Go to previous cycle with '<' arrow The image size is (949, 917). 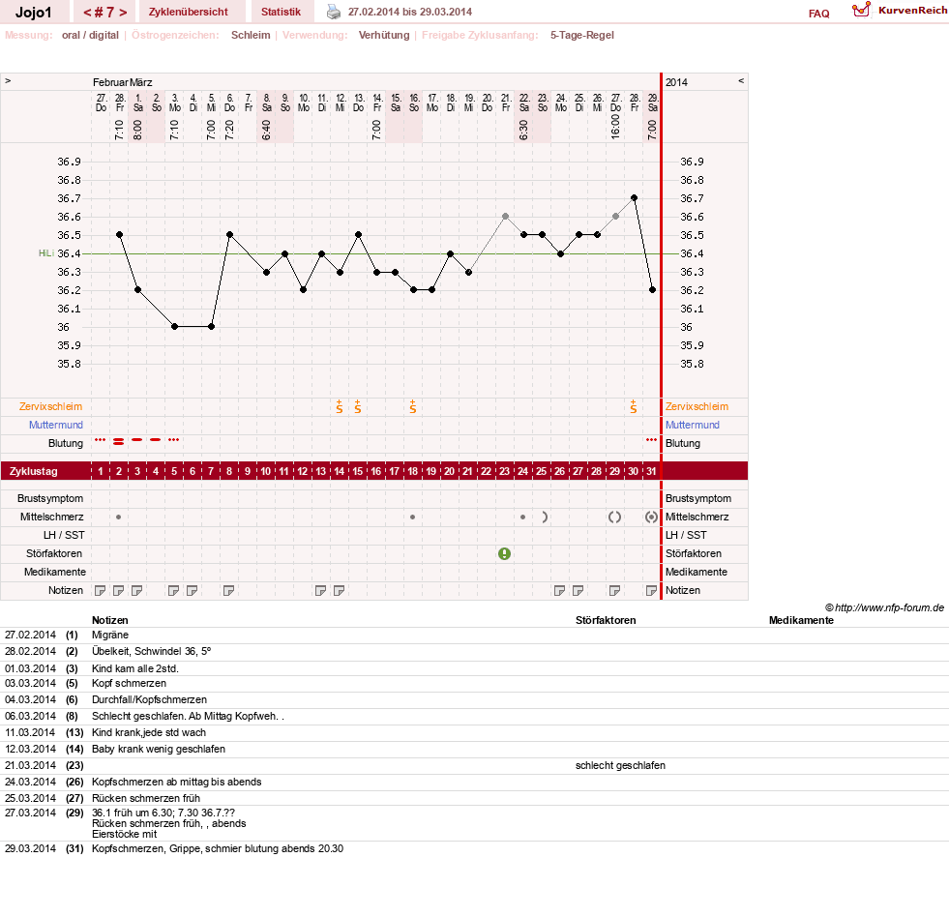coord(87,13)
